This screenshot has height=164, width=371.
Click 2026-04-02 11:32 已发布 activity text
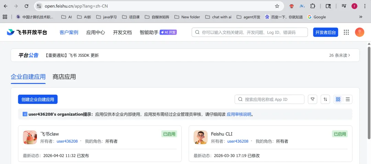tap(67, 156)
